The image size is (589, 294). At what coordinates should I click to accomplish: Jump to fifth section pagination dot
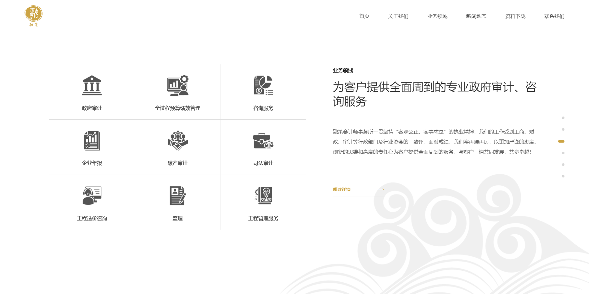[563, 165]
